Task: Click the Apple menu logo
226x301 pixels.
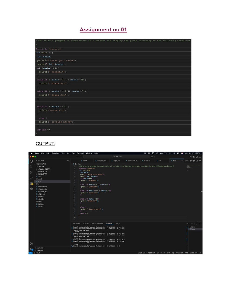Action: 32,153
